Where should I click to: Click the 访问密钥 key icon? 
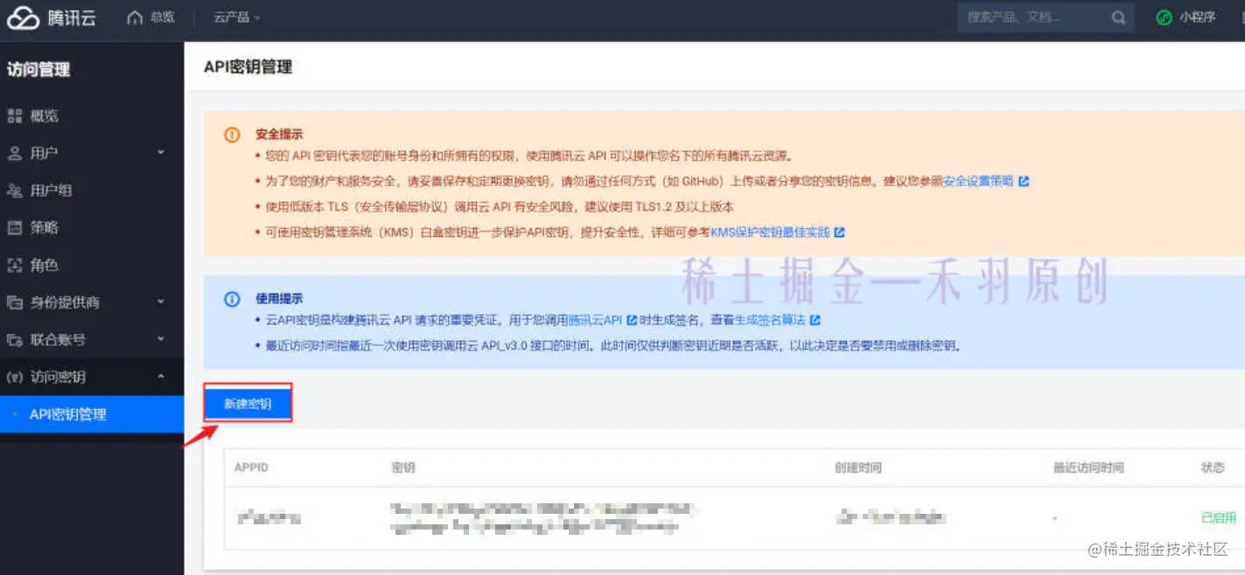tap(14, 378)
